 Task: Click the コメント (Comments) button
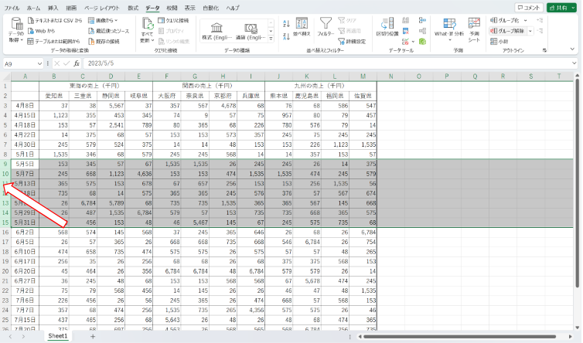[528, 7]
